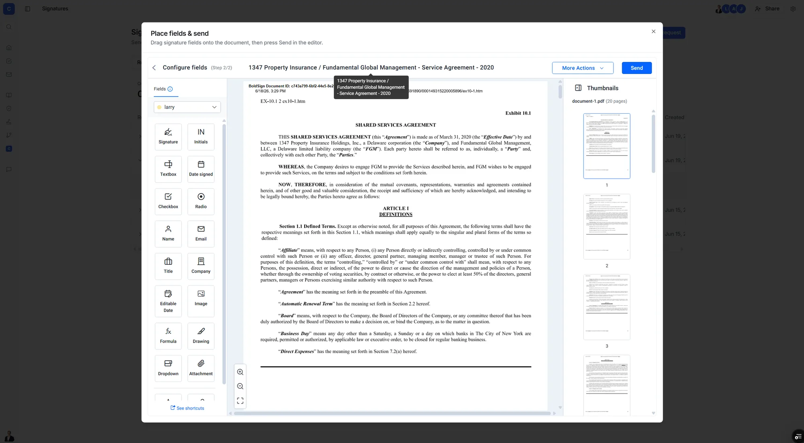804x443 pixels.
Task: Select the Attachment field tool
Action: pyautogui.click(x=201, y=368)
